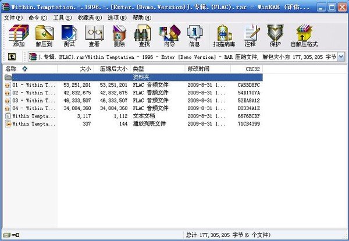Click size value 42,832,675 in size column

77,93
